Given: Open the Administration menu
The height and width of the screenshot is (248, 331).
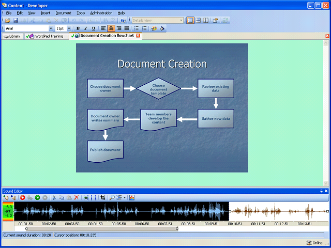Looking at the screenshot, I should 101,13.
